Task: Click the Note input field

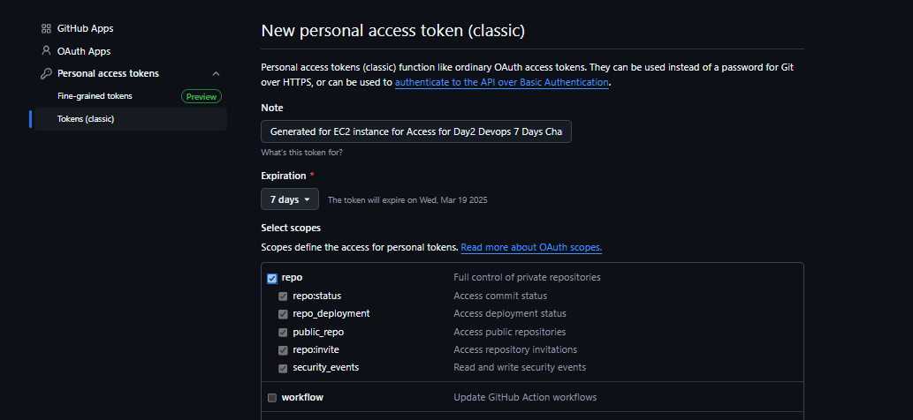Action: coord(415,131)
